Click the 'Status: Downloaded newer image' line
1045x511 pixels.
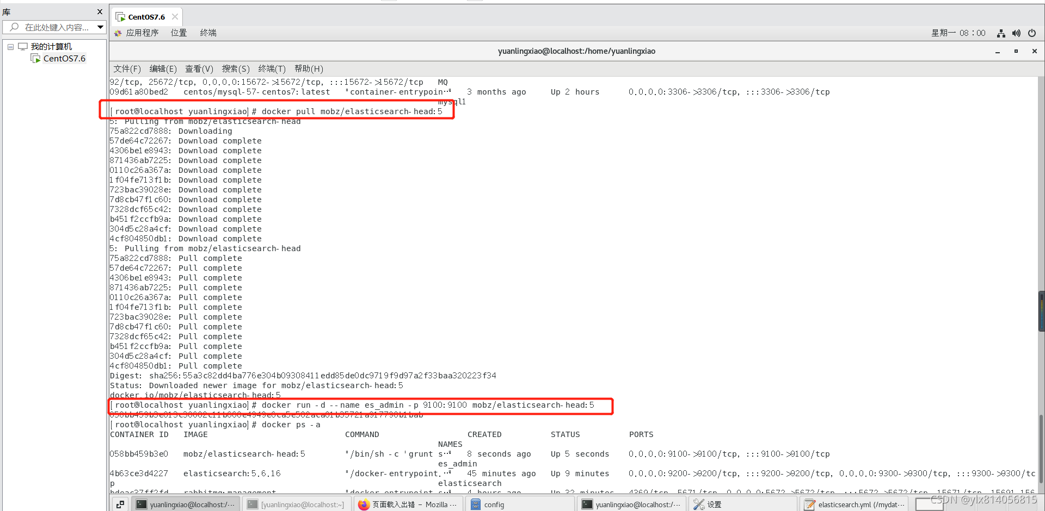(x=256, y=385)
